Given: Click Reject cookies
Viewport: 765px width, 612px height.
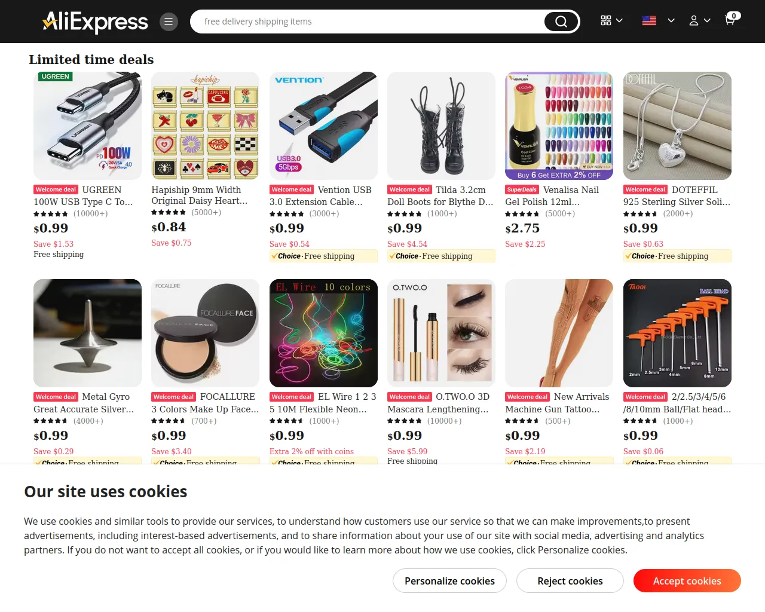Looking at the screenshot, I should coord(570,581).
